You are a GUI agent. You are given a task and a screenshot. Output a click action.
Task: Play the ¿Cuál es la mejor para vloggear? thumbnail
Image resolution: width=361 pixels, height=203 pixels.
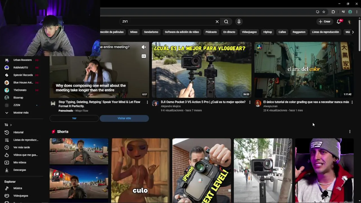click(201, 70)
